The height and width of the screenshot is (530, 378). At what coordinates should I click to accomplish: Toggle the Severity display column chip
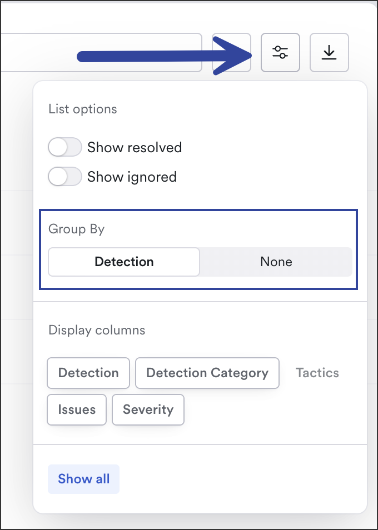pyautogui.click(x=148, y=409)
